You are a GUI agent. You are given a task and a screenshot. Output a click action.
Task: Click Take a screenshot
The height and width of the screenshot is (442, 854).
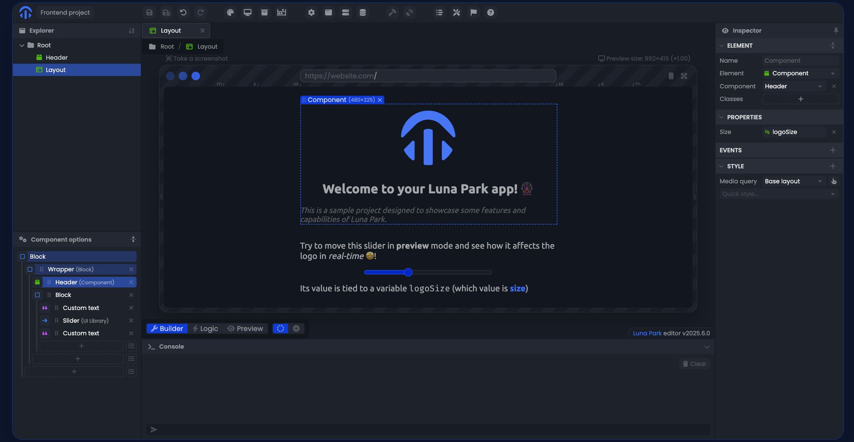197,58
